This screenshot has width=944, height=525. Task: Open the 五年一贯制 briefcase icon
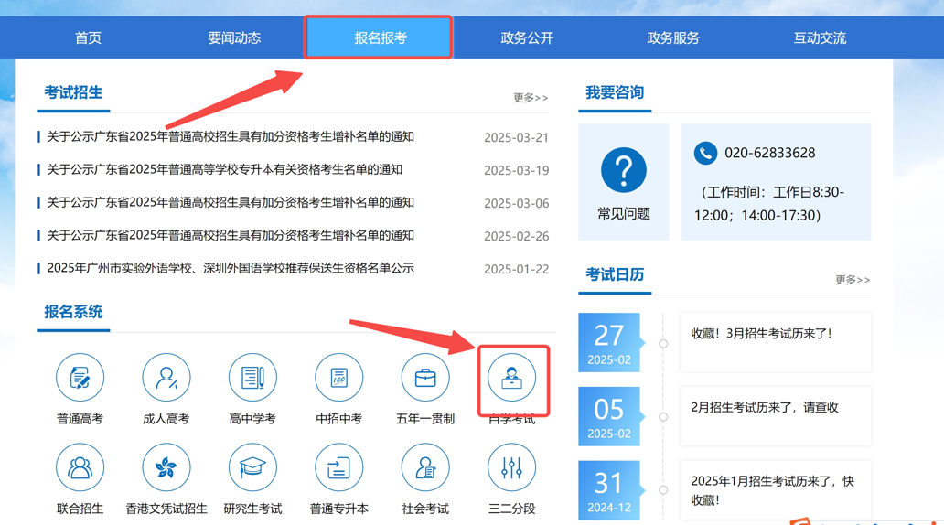point(425,378)
